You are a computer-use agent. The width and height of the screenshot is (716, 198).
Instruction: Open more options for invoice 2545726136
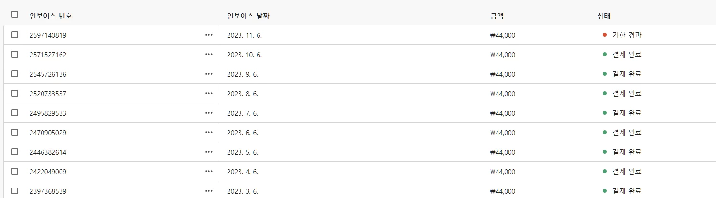coord(208,74)
